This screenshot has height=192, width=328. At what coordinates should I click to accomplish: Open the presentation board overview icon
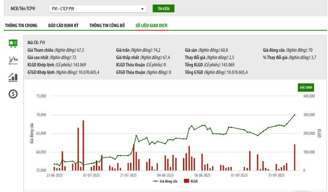(x=13, y=43)
